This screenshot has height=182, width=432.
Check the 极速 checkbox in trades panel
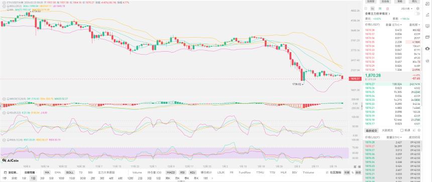[x=402, y=130]
